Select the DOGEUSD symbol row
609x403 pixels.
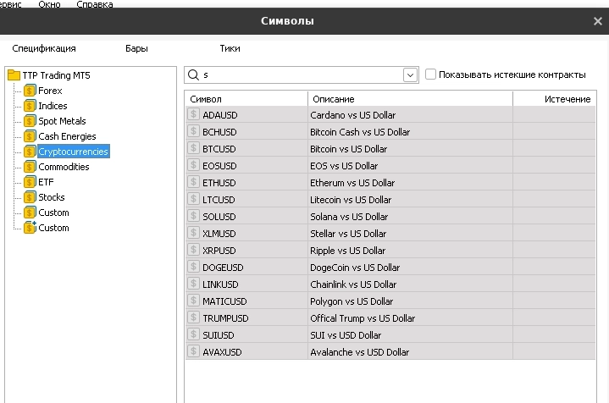click(x=222, y=268)
